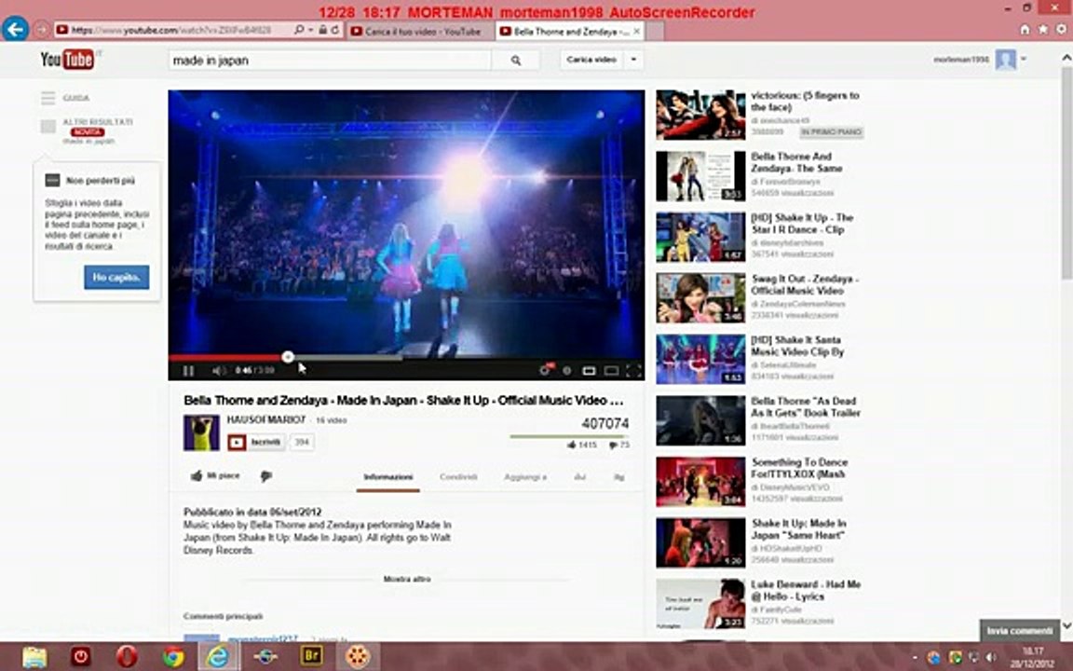Open the morteman1998 account avatar
The height and width of the screenshot is (671, 1073).
tap(1005, 60)
